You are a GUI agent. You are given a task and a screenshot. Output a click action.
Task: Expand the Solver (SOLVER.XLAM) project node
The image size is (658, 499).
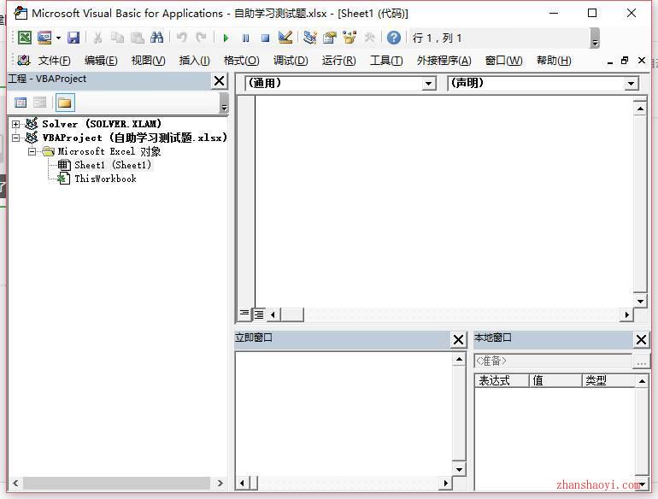(x=15, y=124)
